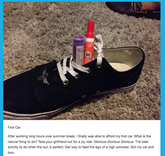
Task: Click the words "Glorious Glorious Glorious"
Action: point(114,142)
